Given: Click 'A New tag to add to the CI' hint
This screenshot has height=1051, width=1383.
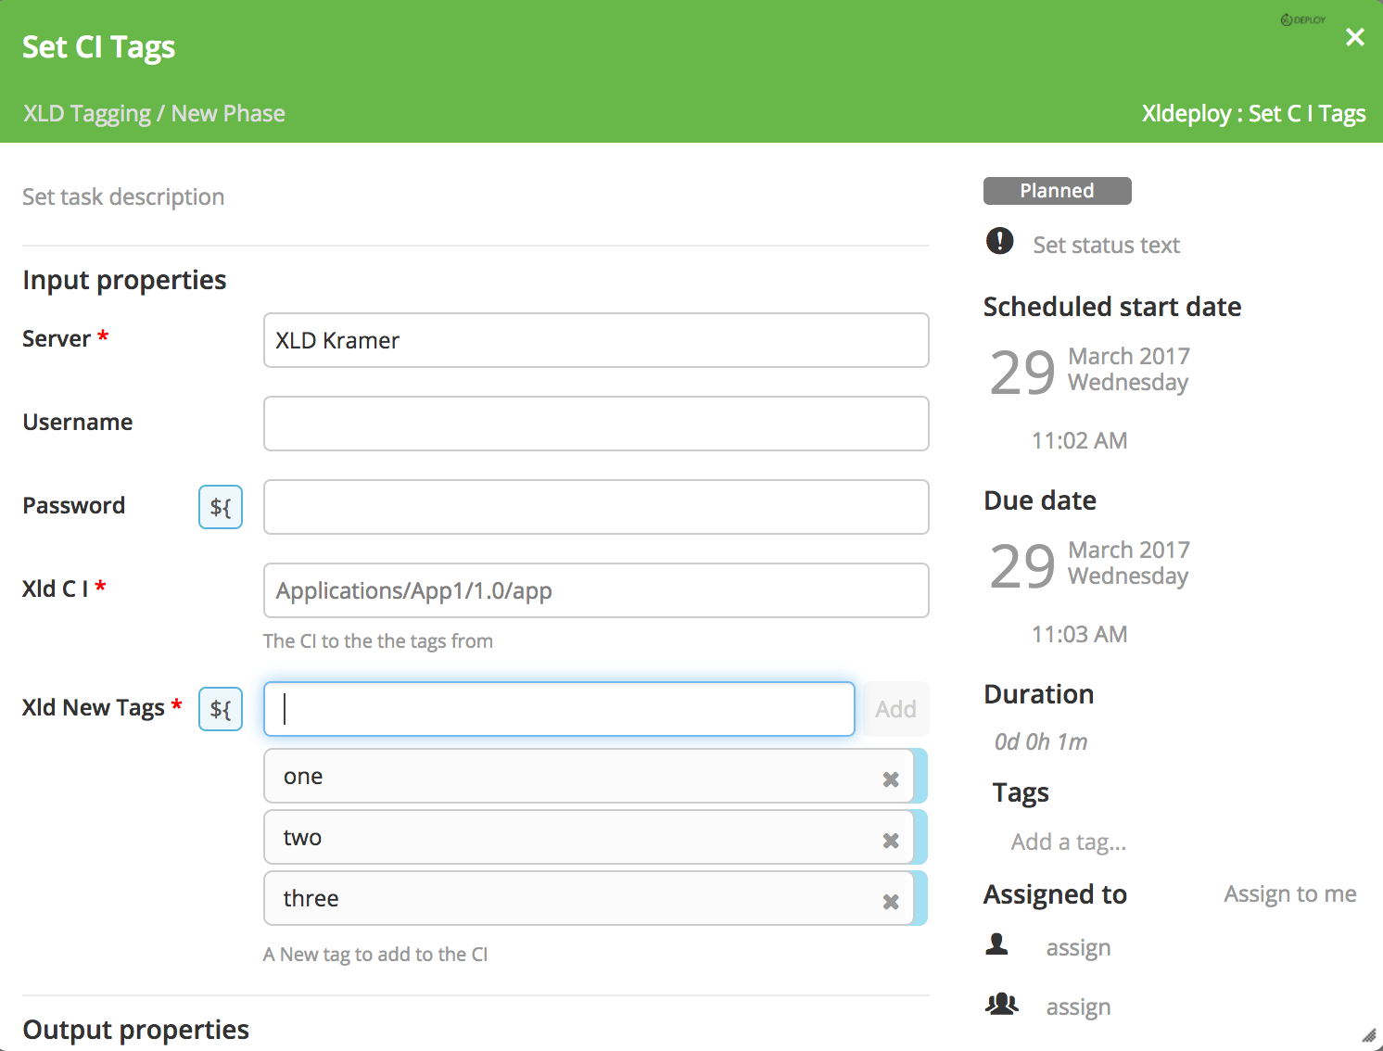Looking at the screenshot, I should (375, 954).
